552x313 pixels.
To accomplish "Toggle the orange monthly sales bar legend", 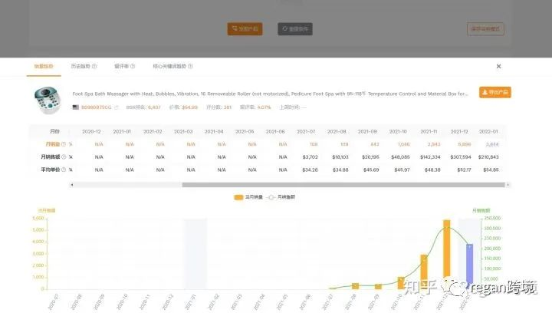I will (x=248, y=197).
